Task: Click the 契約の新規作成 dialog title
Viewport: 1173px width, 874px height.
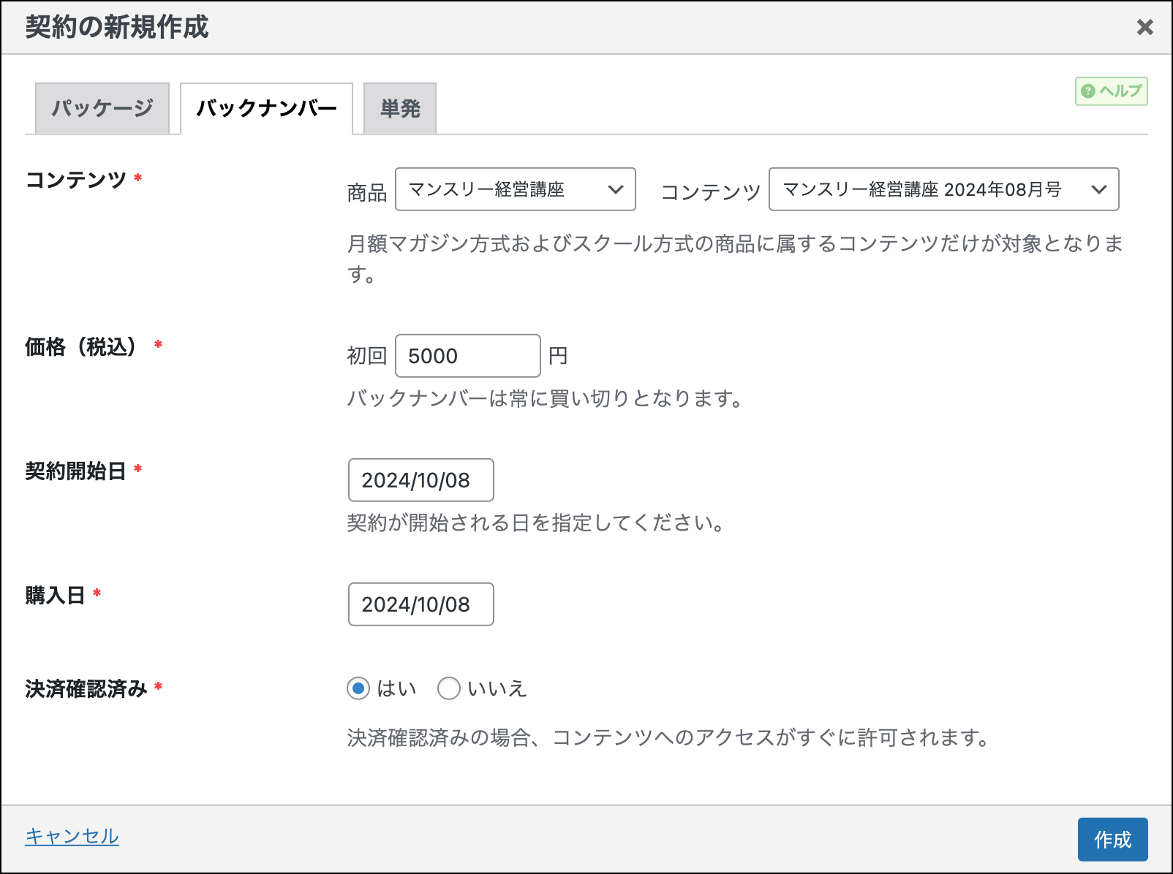Action: pyautogui.click(x=117, y=28)
